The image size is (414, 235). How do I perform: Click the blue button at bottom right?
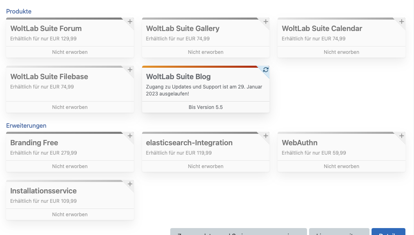pyautogui.click(x=388, y=232)
